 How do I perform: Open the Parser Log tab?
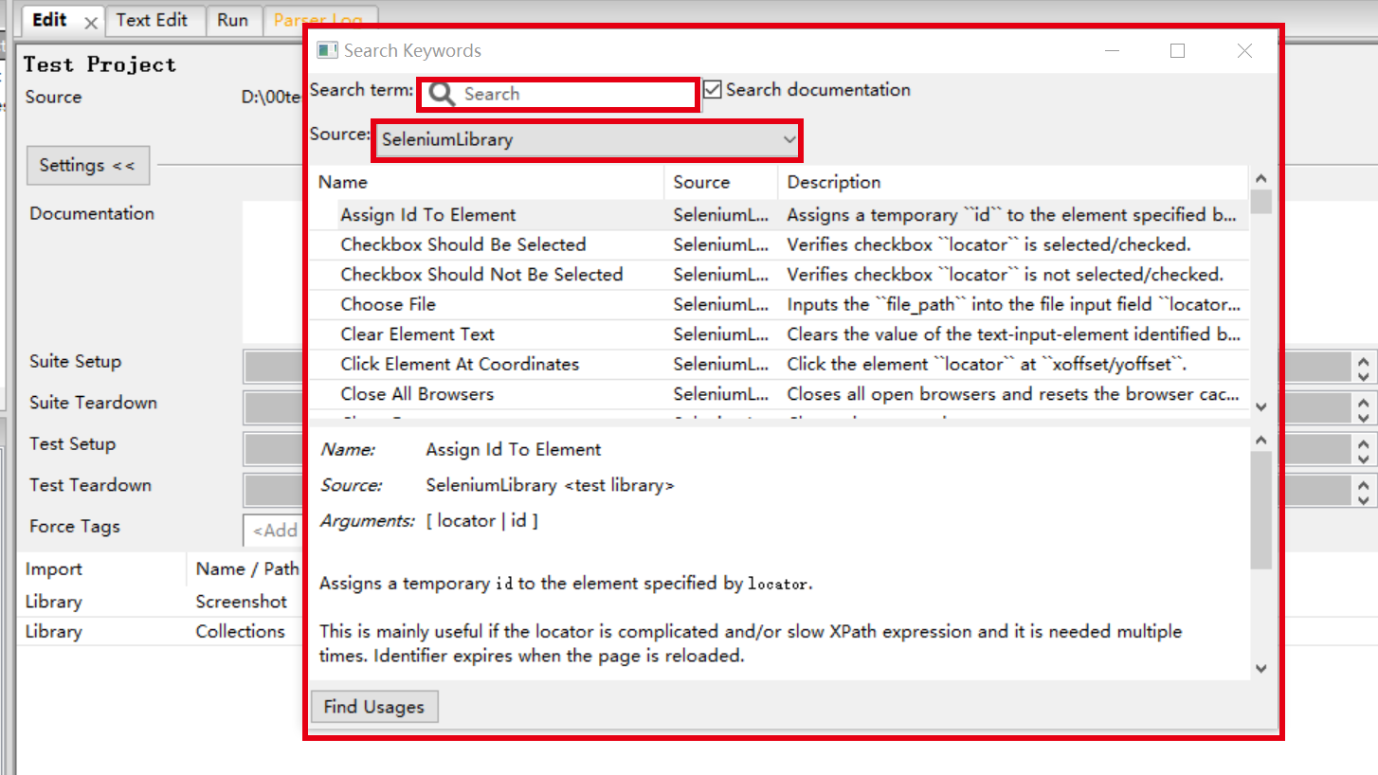click(317, 20)
